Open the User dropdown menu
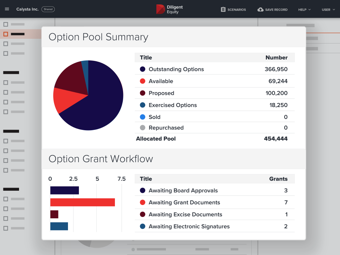This screenshot has height=255, width=340. [x=328, y=10]
